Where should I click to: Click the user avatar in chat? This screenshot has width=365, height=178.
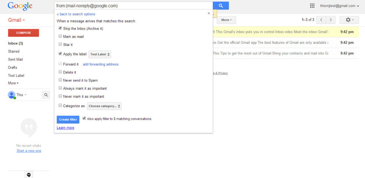pyautogui.click(x=12, y=95)
